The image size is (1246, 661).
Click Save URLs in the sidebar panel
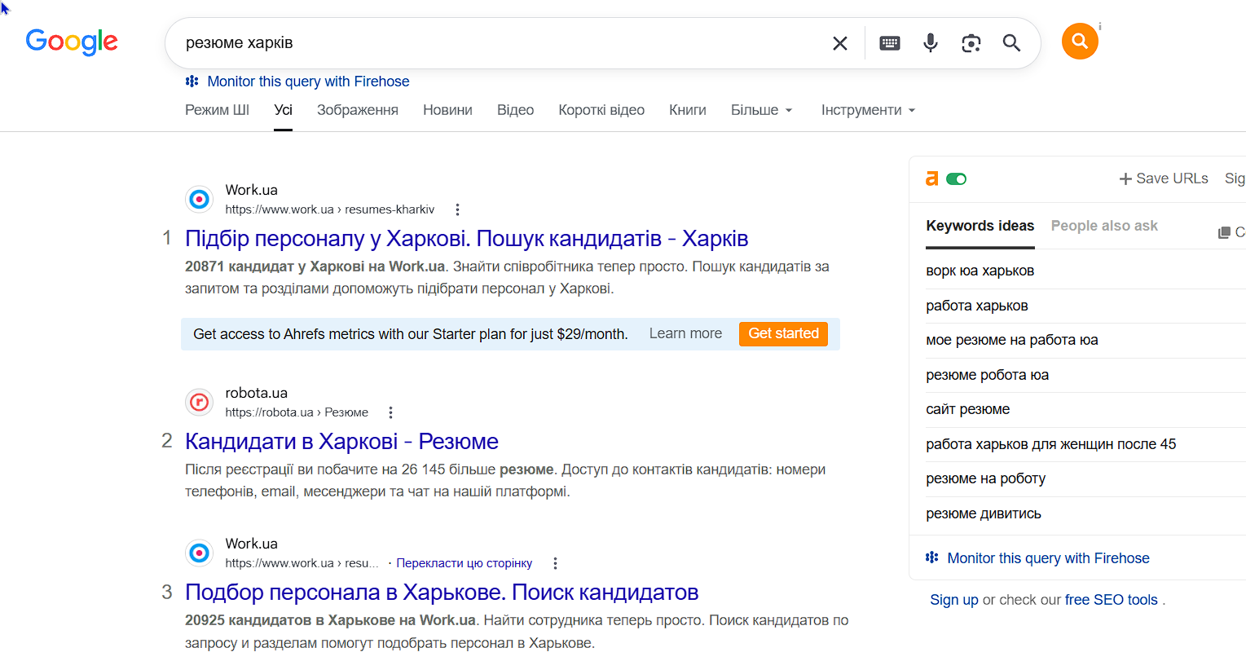click(1163, 178)
